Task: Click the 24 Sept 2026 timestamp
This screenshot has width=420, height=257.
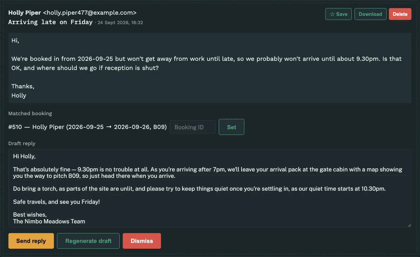Action: point(120,23)
